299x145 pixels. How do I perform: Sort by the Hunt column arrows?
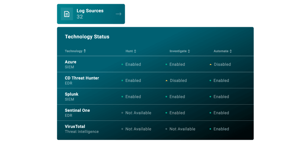135,51
